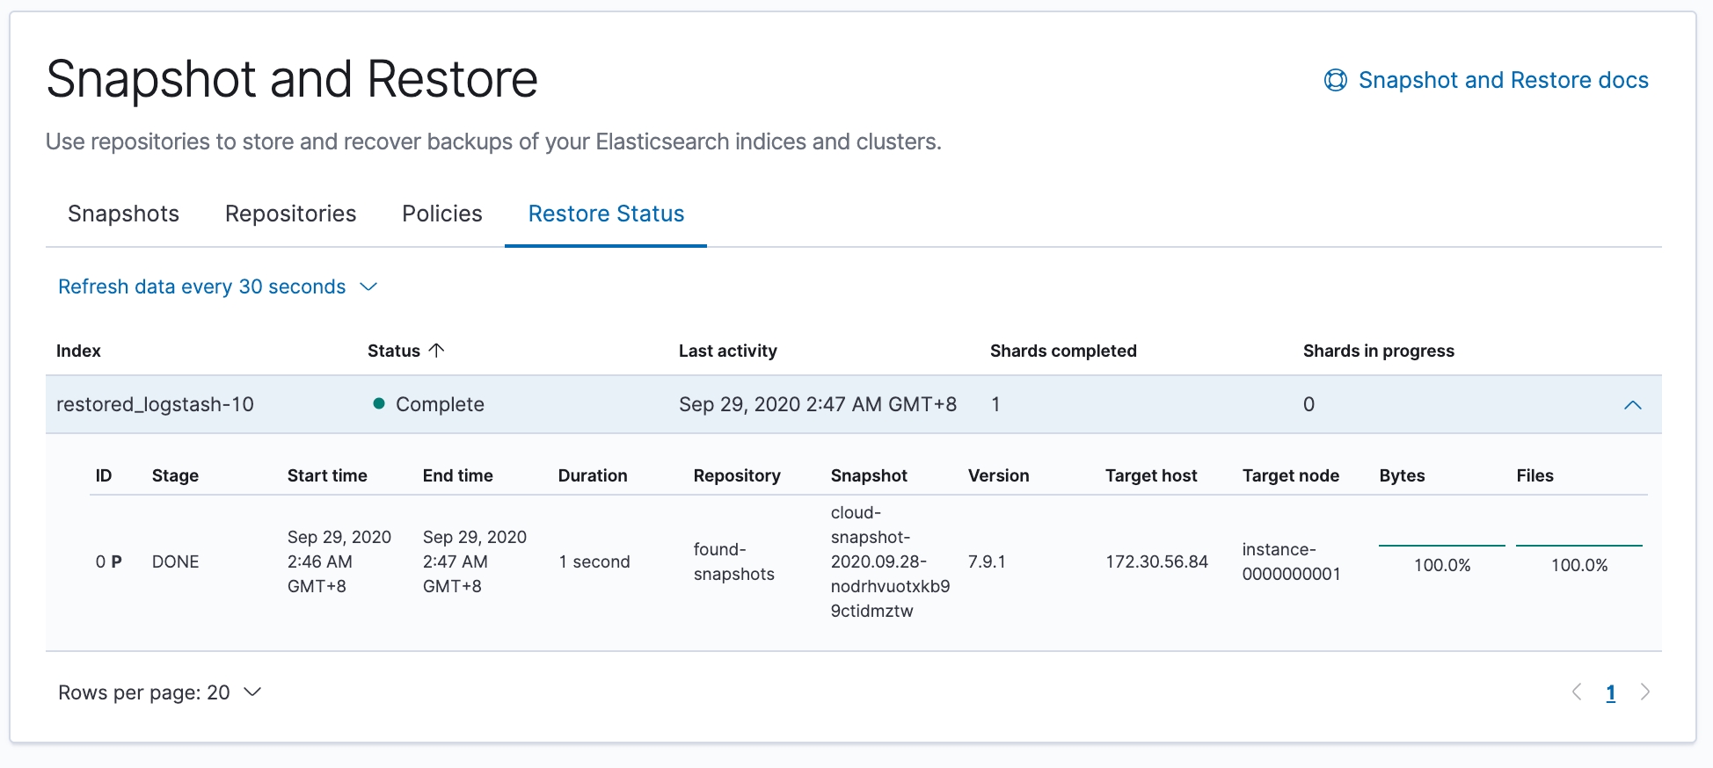Switch to the Snapshots tab
The width and height of the screenshot is (1713, 768).
pos(123,214)
